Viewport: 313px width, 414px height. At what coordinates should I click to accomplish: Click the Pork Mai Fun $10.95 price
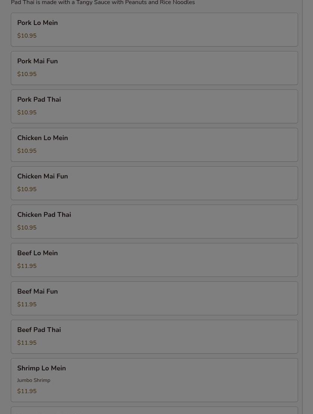[27, 74]
